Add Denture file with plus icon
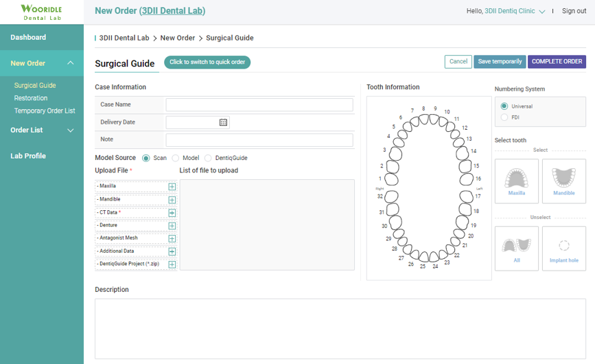This screenshot has height=364, width=595. pyautogui.click(x=172, y=226)
